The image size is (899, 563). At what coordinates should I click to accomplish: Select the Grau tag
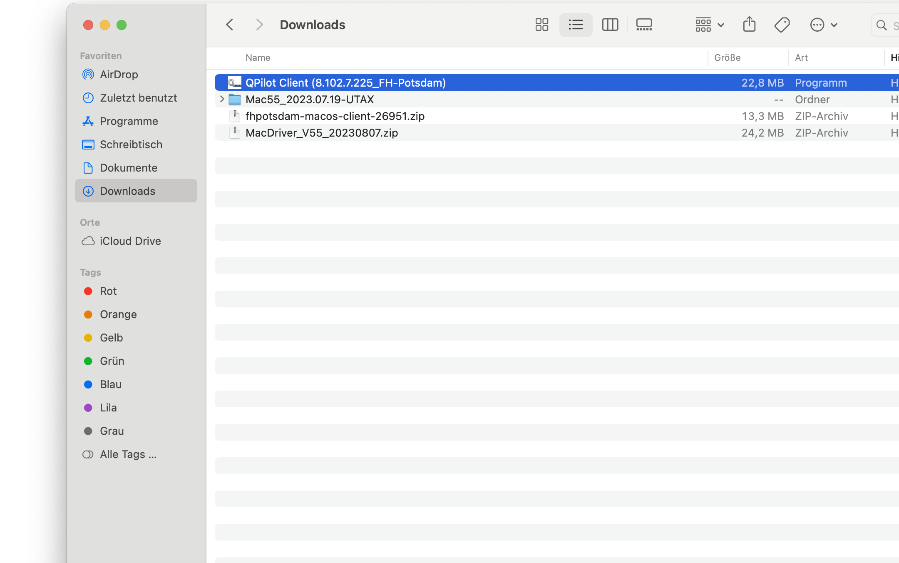(136, 431)
